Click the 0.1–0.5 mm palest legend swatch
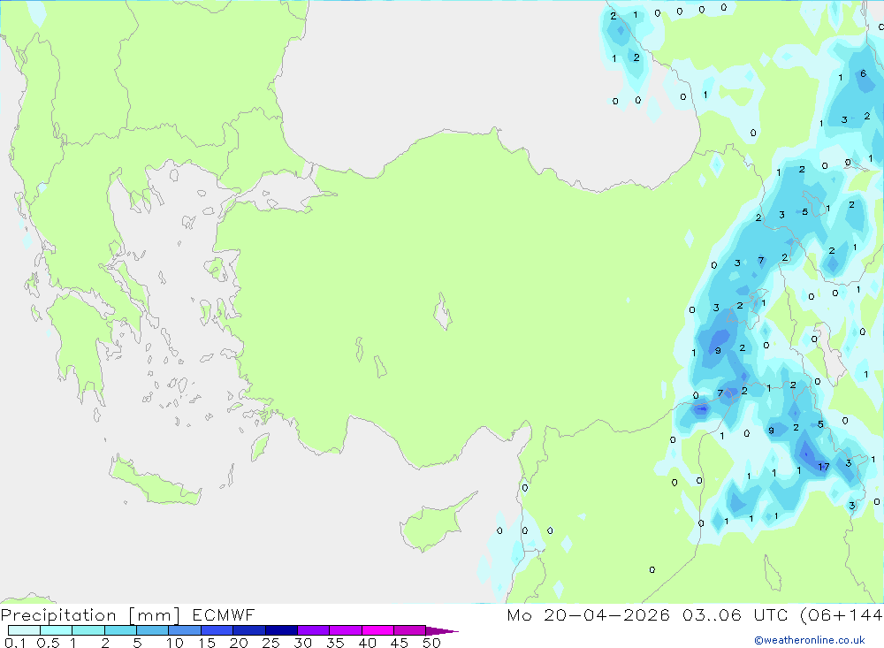The height and width of the screenshot is (648, 884). coord(24,630)
